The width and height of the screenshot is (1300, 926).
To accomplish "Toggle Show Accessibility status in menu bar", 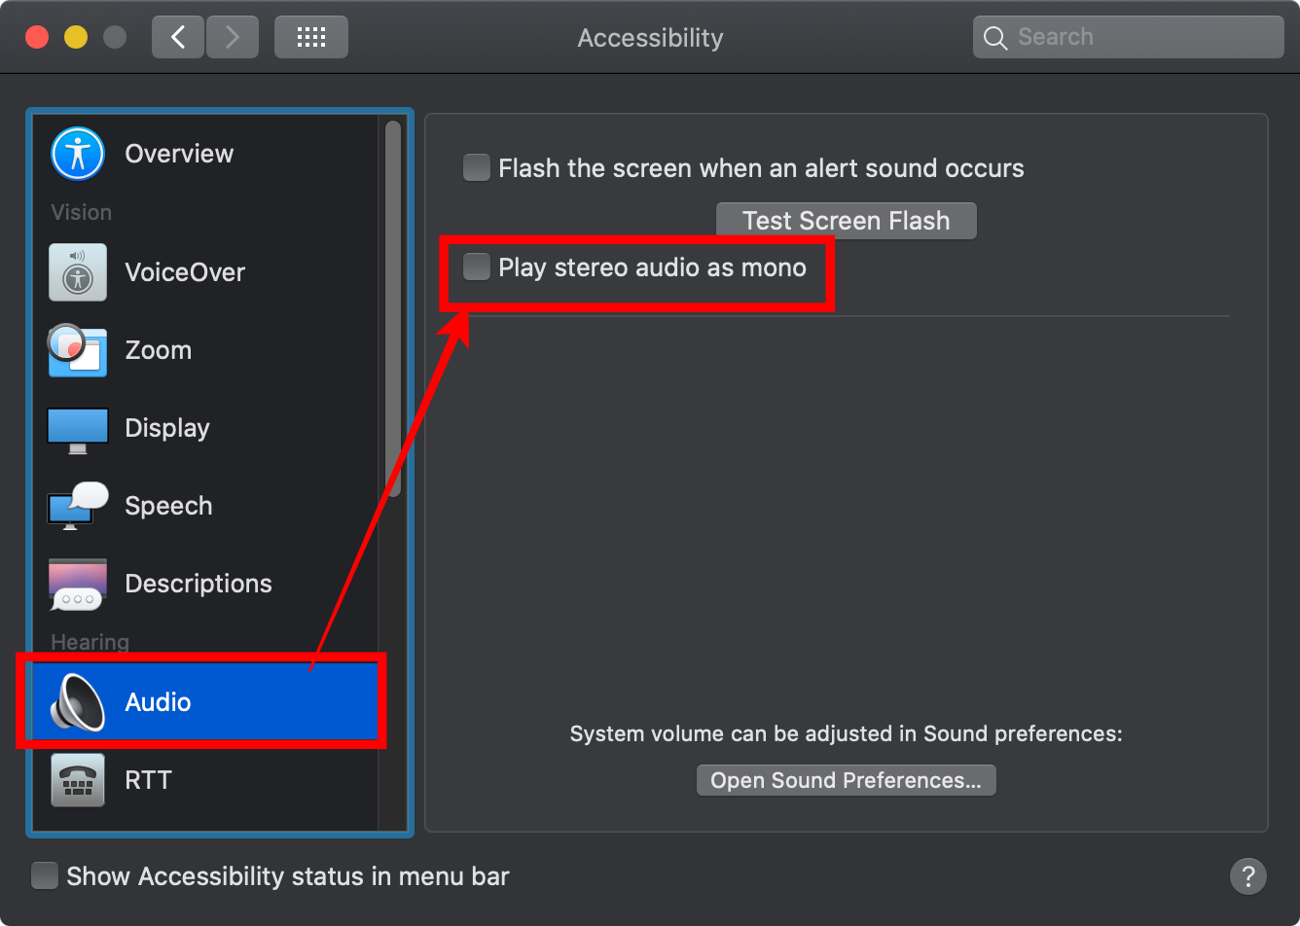I will click(45, 875).
